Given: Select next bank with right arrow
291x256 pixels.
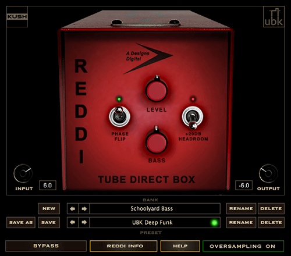Looking at the screenshot, I should [x=84, y=209].
